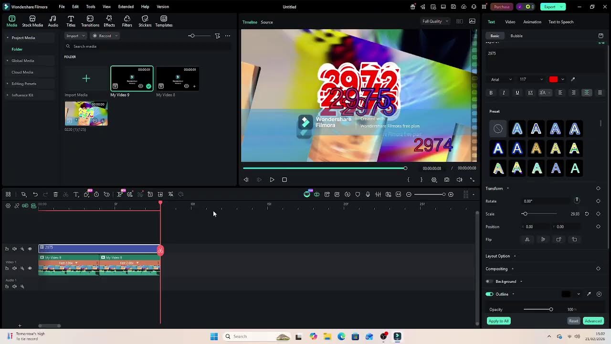Enable the Background toggle switch
This screenshot has width=611, height=344.
[489, 281]
